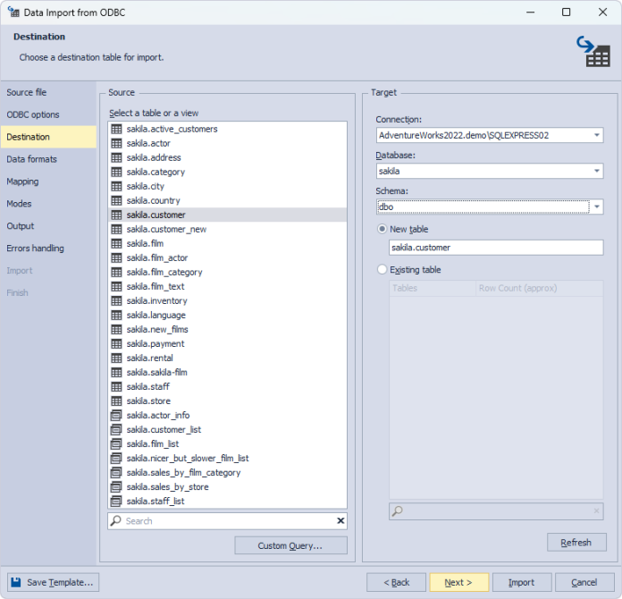The height and width of the screenshot is (599, 622).
Task: Click the floppy disk icon on Save Template
Action: pos(16,582)
